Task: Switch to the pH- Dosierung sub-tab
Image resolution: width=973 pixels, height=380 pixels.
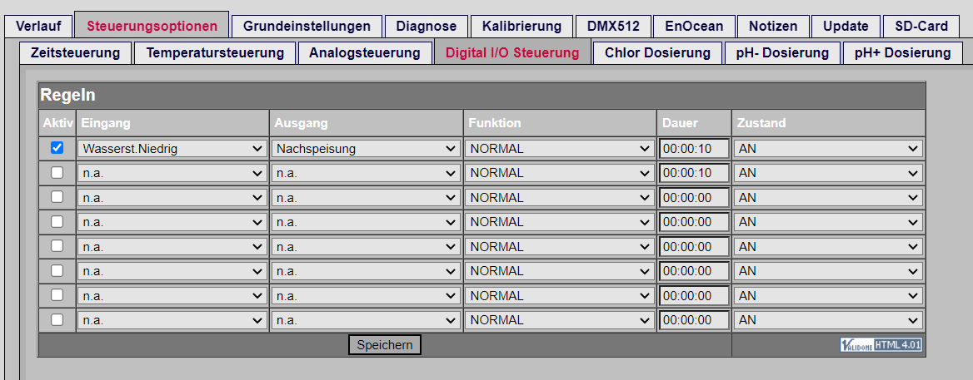Action: pos(782,52)
